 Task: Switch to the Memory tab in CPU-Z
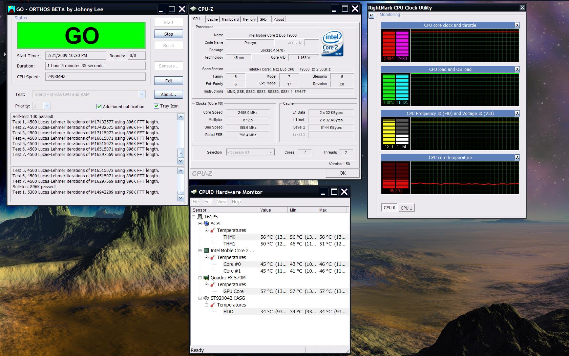[249, 19]
